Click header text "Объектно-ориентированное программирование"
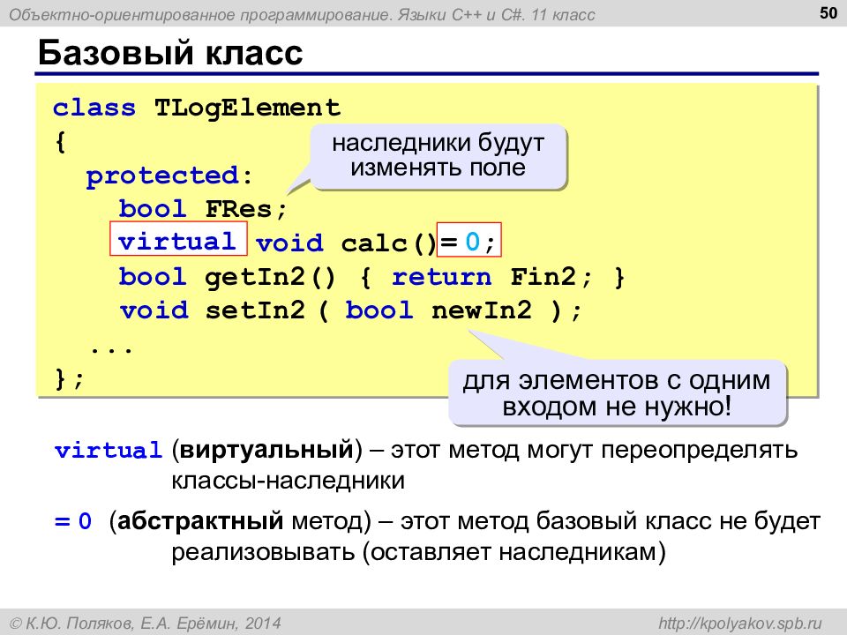Screen dimensions: 847x635 200,15
